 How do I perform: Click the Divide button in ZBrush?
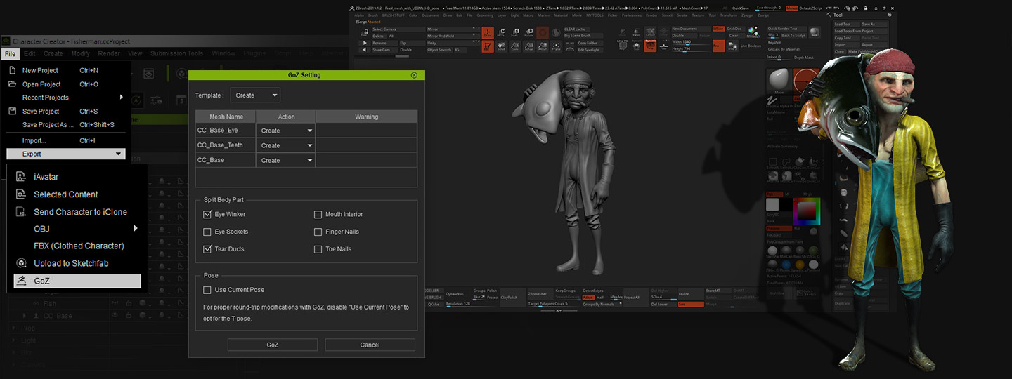click(691, 294)
